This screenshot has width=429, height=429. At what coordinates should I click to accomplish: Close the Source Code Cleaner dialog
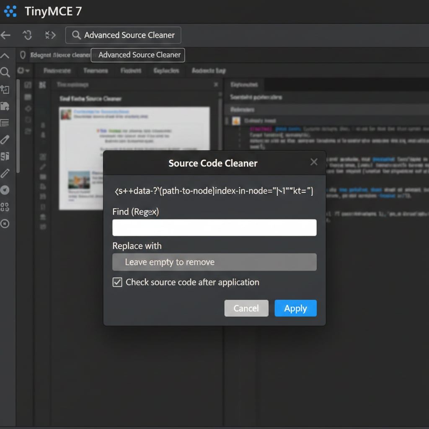(x=314, y=162)
